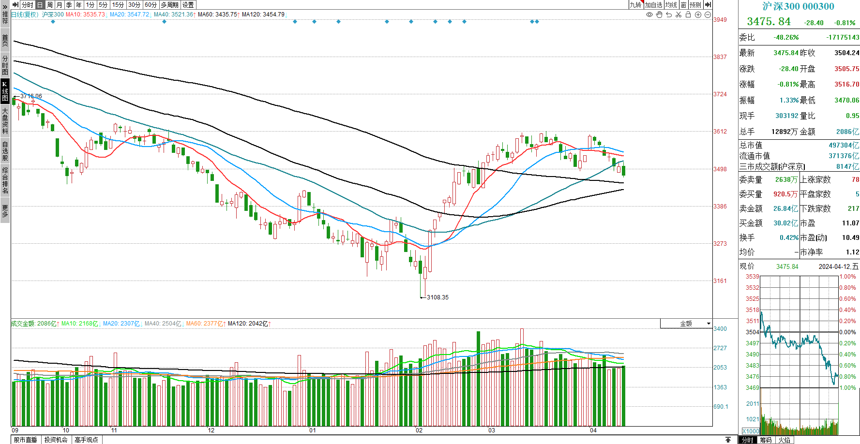Zoom out with the minus circle icon
The width and height of the screenshot is (860, 444).
tap(708, 15)
